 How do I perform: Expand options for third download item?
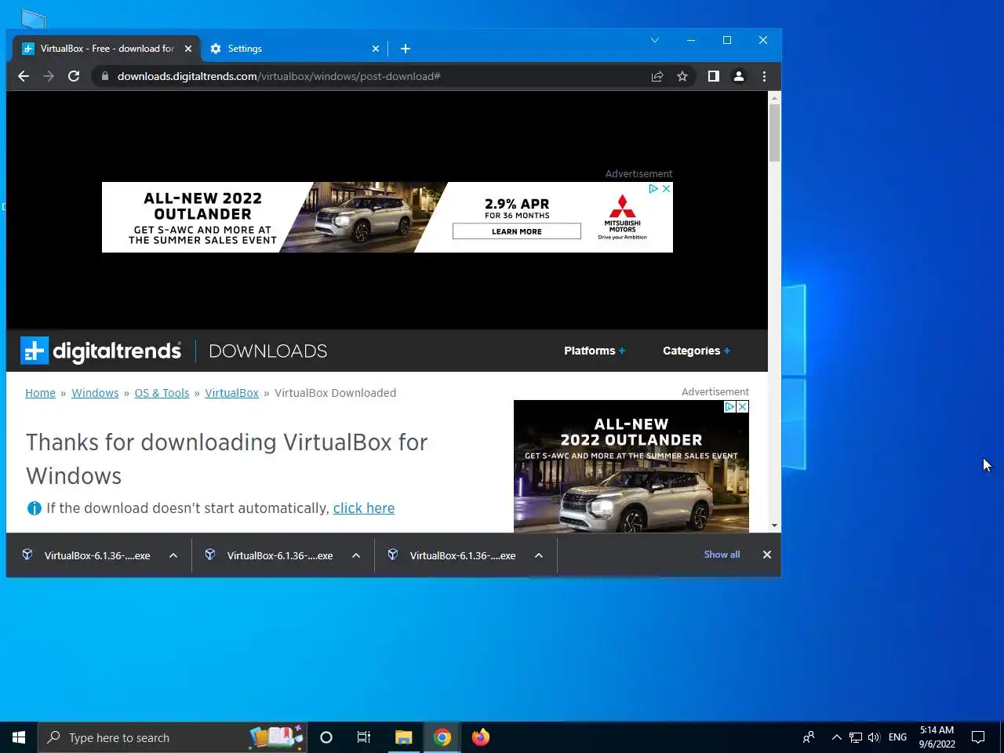[x=539, y=555]
